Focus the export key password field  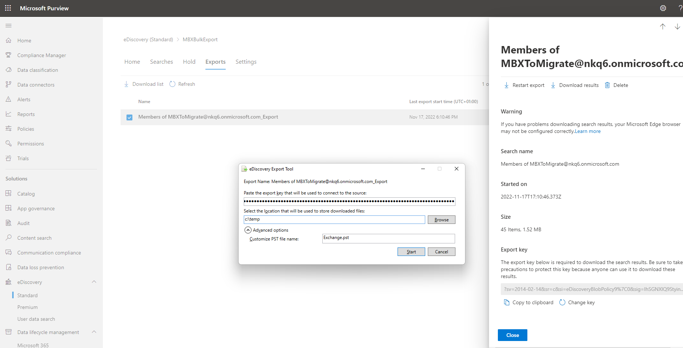click(x=350, y=201)
